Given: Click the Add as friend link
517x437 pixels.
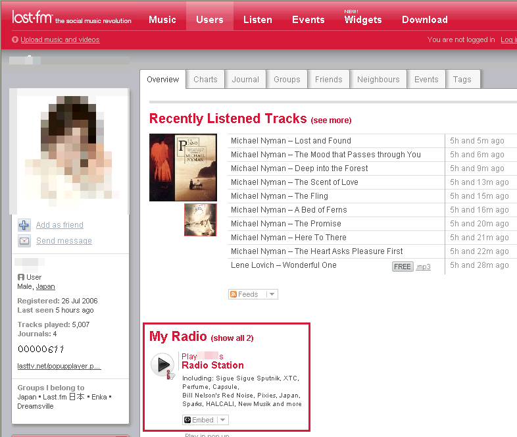Looking at the screenshot, I should click(x=60, y=225).
